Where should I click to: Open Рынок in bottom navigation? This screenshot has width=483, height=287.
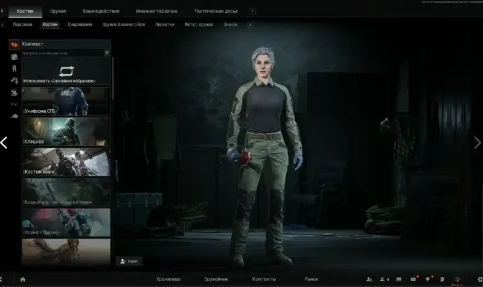pos(312,279)
